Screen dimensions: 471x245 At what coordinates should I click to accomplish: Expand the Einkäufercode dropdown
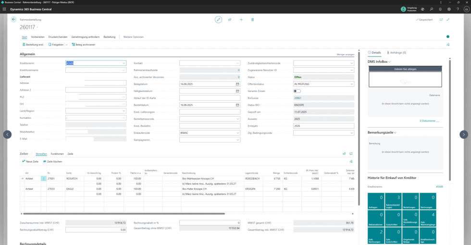(x=237, y=133)
